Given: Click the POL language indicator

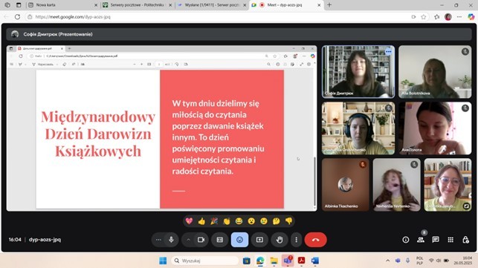Looking at the screenshot, I should [419, 261].
